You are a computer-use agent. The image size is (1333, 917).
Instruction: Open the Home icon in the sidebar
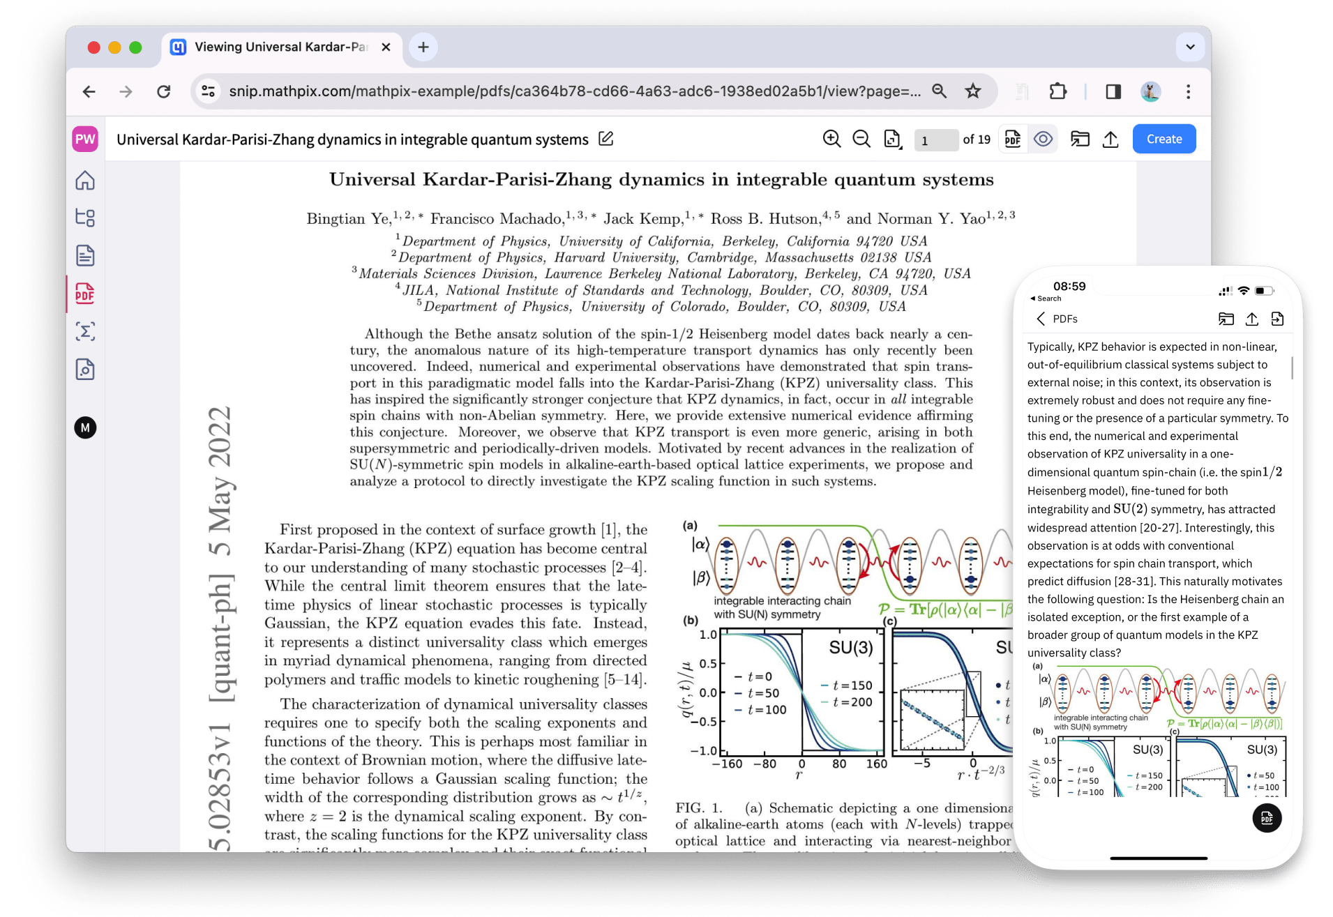85,181
